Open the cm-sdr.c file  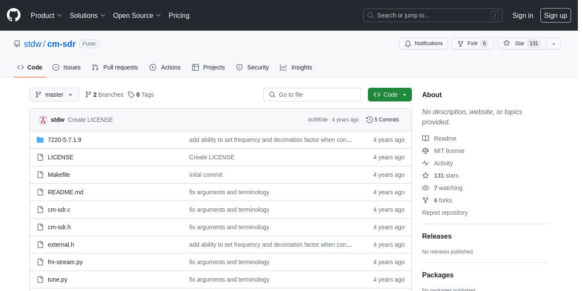coord(59,210)
